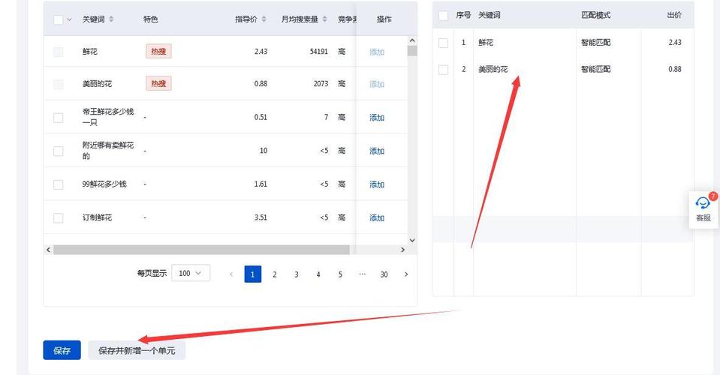Sort by 月均搜索量 column arrows
Image resolution: width=720 pixels, height=375 pixels.
[324, 19]
